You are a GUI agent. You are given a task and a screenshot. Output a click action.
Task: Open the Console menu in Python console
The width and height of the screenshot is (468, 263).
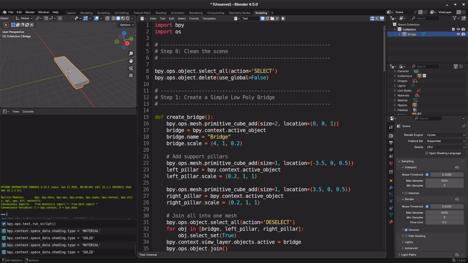[x=28, y=111]
